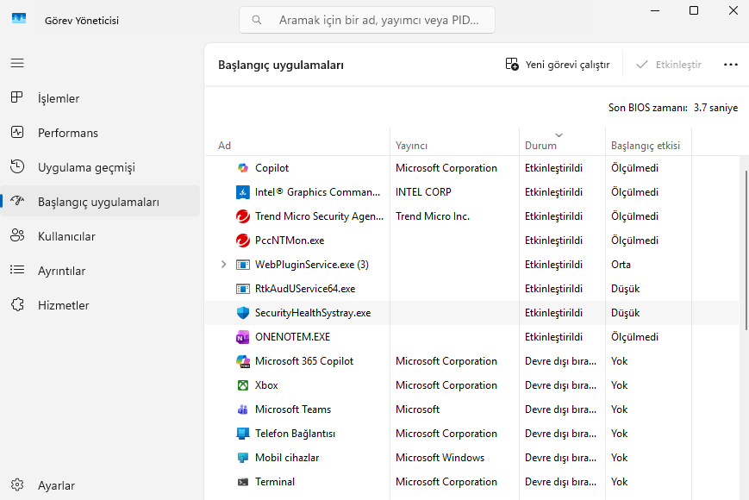This screenshot has height=500, width=749.
Task: Click the Telefon Bağlantısı app icon
Action: click(x=243, y=434)
